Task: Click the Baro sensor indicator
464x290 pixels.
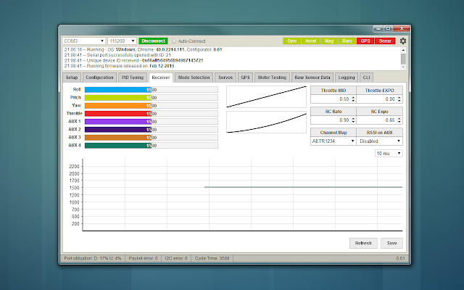Action: coord(347,41)
